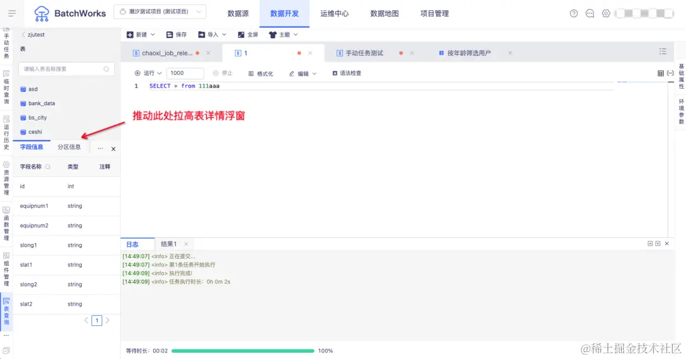Open the 数据地图 top menu
The width and height of the screenshot is (686, 359).
pyautogui.click(x=384, y=13)
